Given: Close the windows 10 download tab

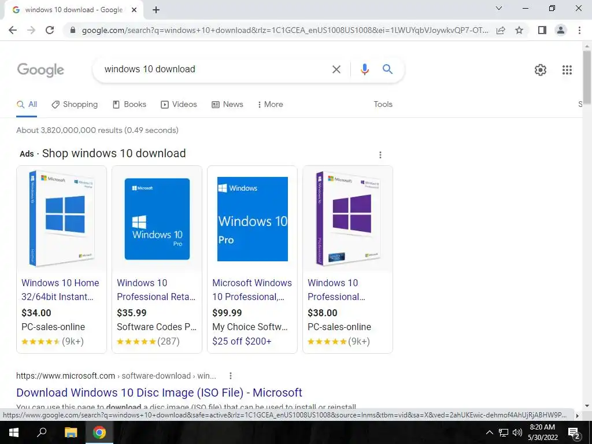Looking at the screenshot, I should (134, 10).
